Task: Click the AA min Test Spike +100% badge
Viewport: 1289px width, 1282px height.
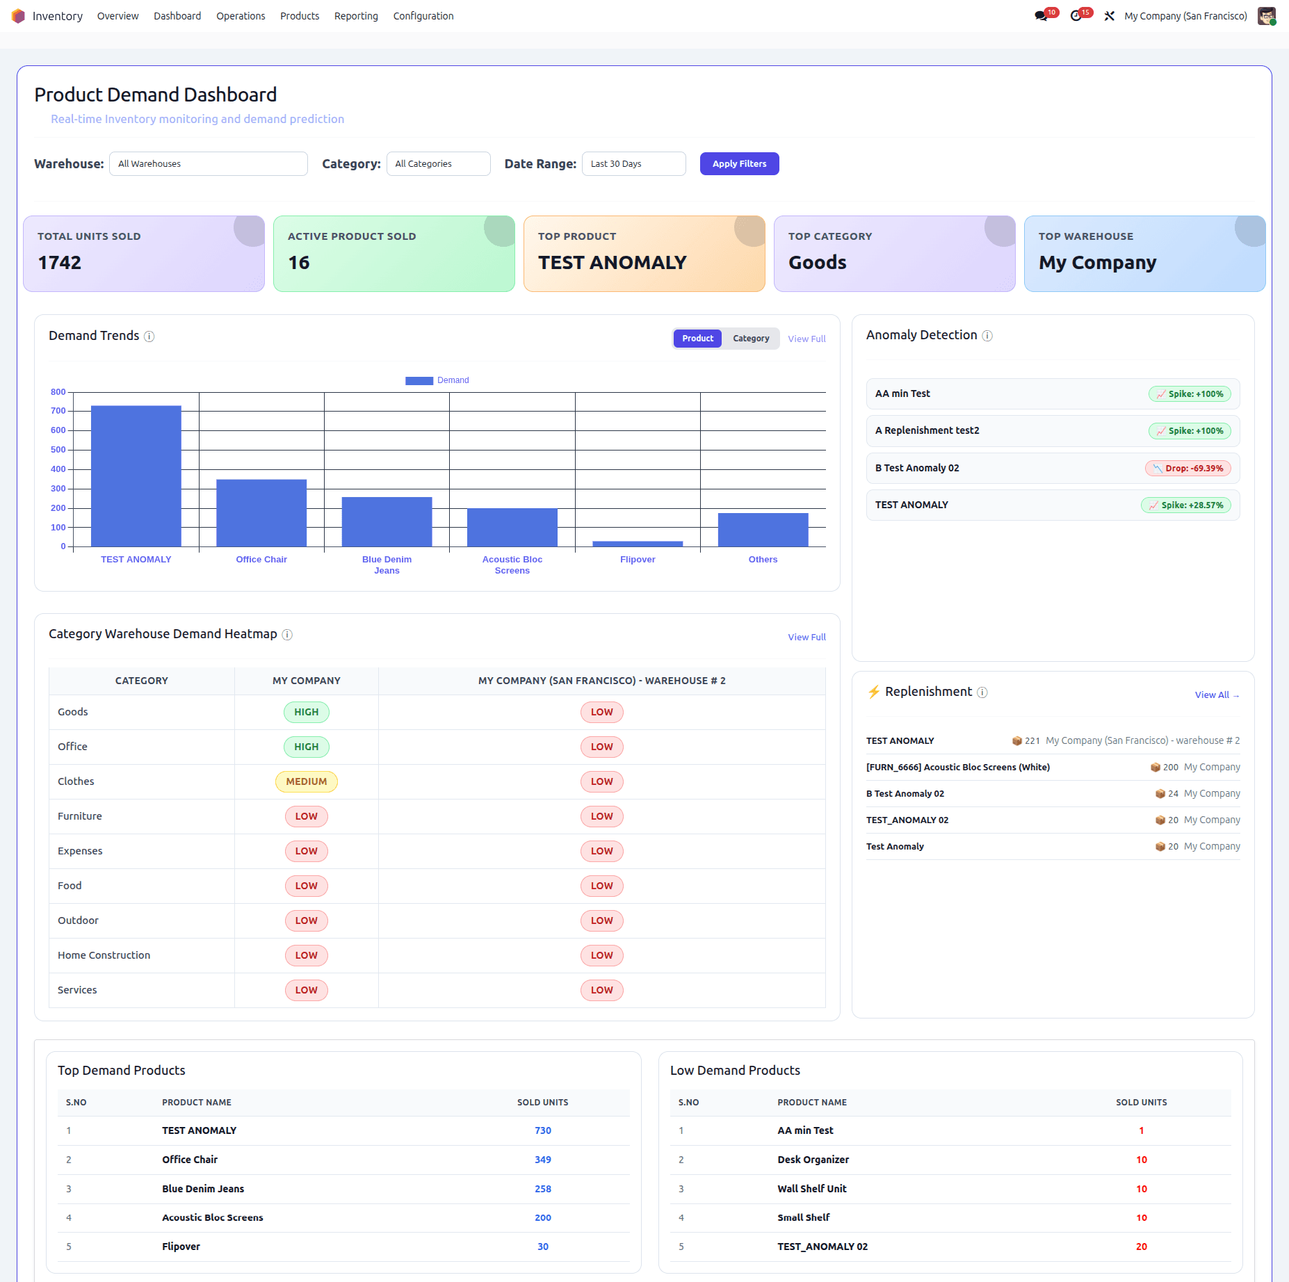Action: [1190, 394]
